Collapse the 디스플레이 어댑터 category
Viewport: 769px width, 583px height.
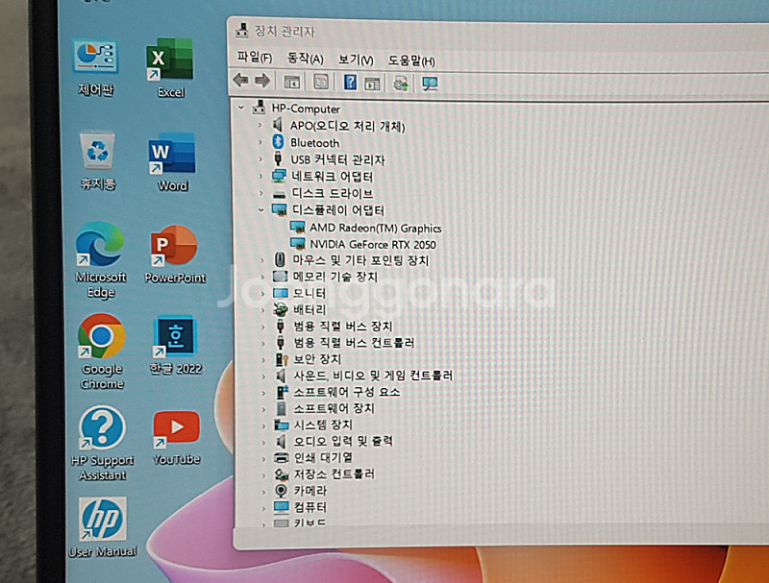tap(260, 209)
